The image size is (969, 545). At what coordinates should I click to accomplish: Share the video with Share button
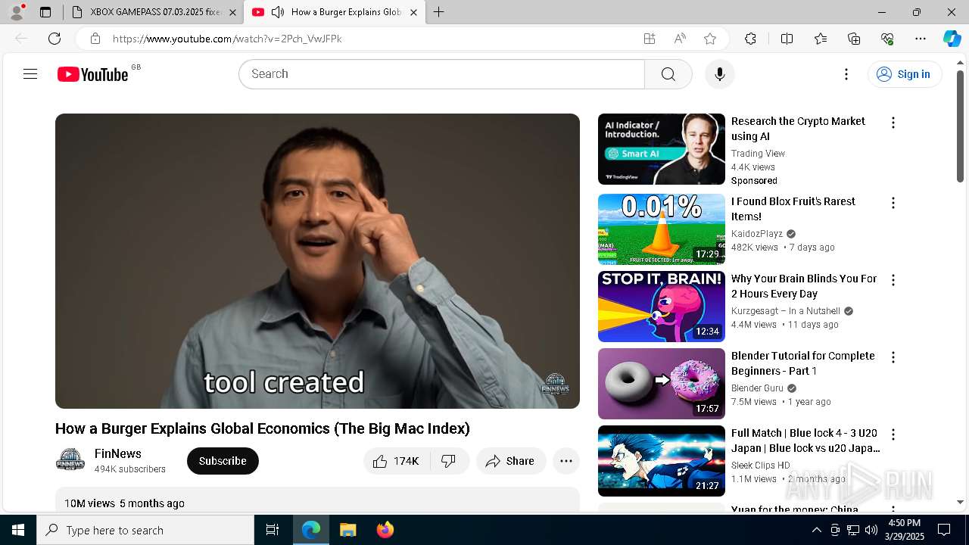[x=511, y=461]
